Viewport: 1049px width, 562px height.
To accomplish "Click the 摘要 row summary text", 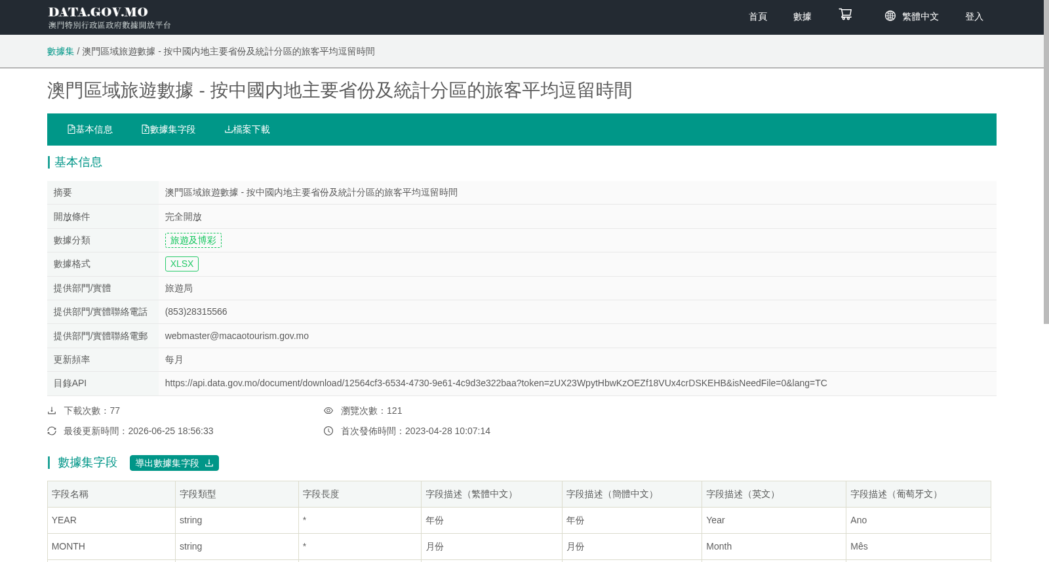I will pyautogui.click(x=311, y=192).
